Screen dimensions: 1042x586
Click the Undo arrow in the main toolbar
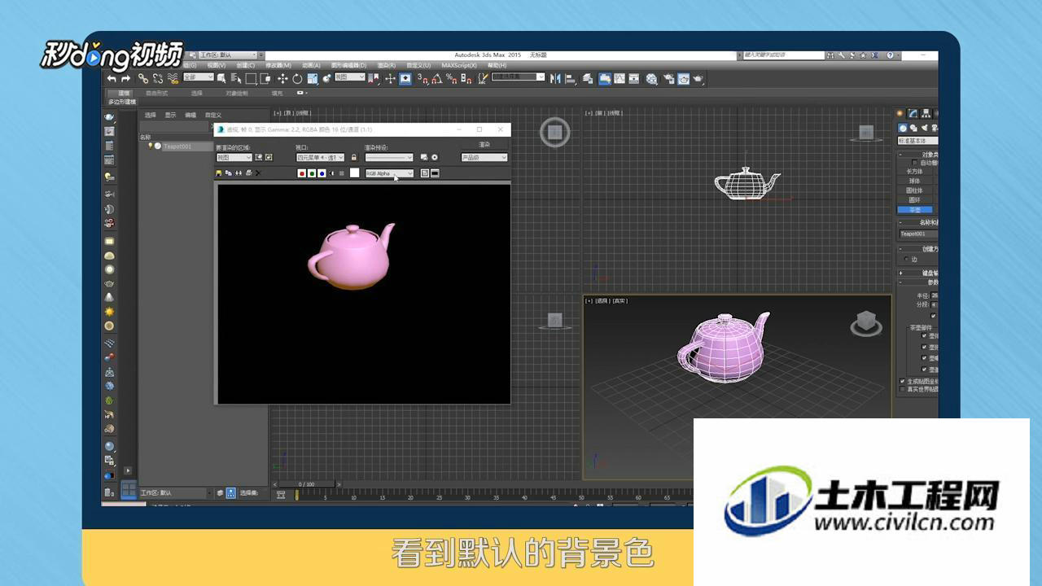(x=111, y=78)
